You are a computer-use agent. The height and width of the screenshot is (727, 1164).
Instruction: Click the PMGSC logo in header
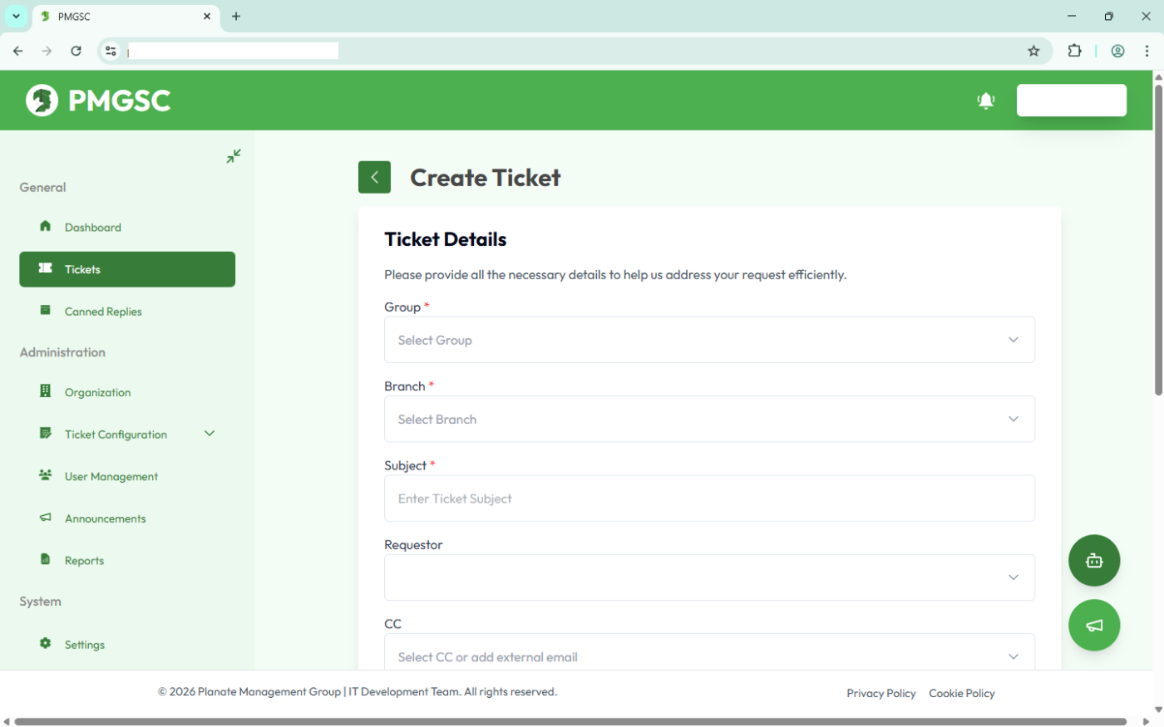[98, 101]
